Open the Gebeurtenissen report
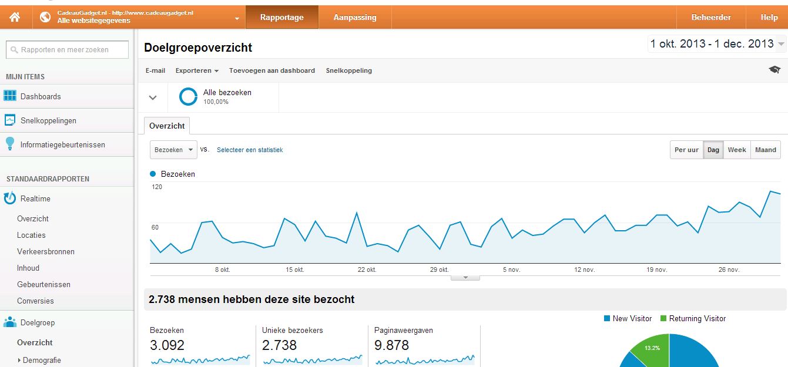Screen dimensions: 788x367 tap(43, 284)
